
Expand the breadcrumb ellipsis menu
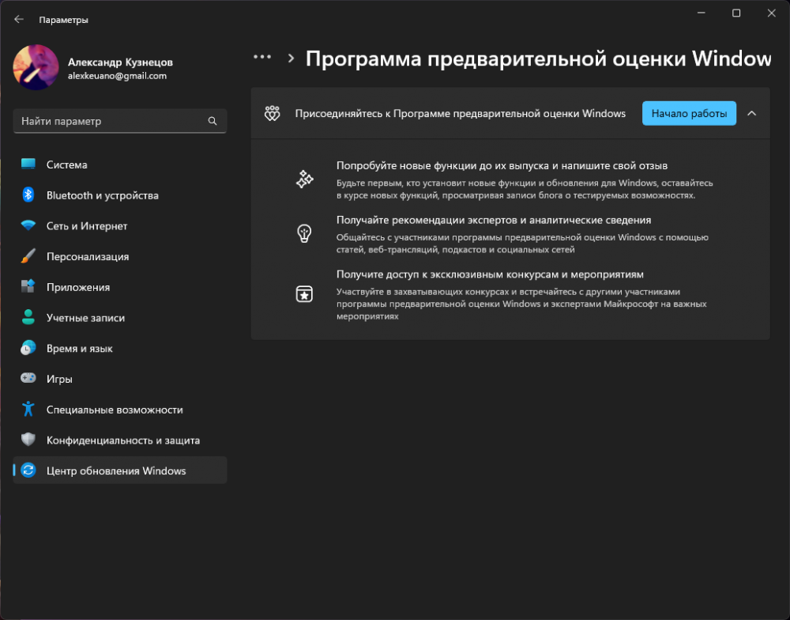coord(262,57)
